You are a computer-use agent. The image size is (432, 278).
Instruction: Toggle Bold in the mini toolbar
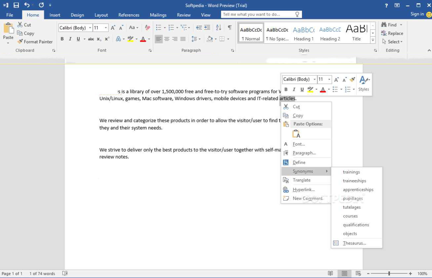tap(286, 89)
